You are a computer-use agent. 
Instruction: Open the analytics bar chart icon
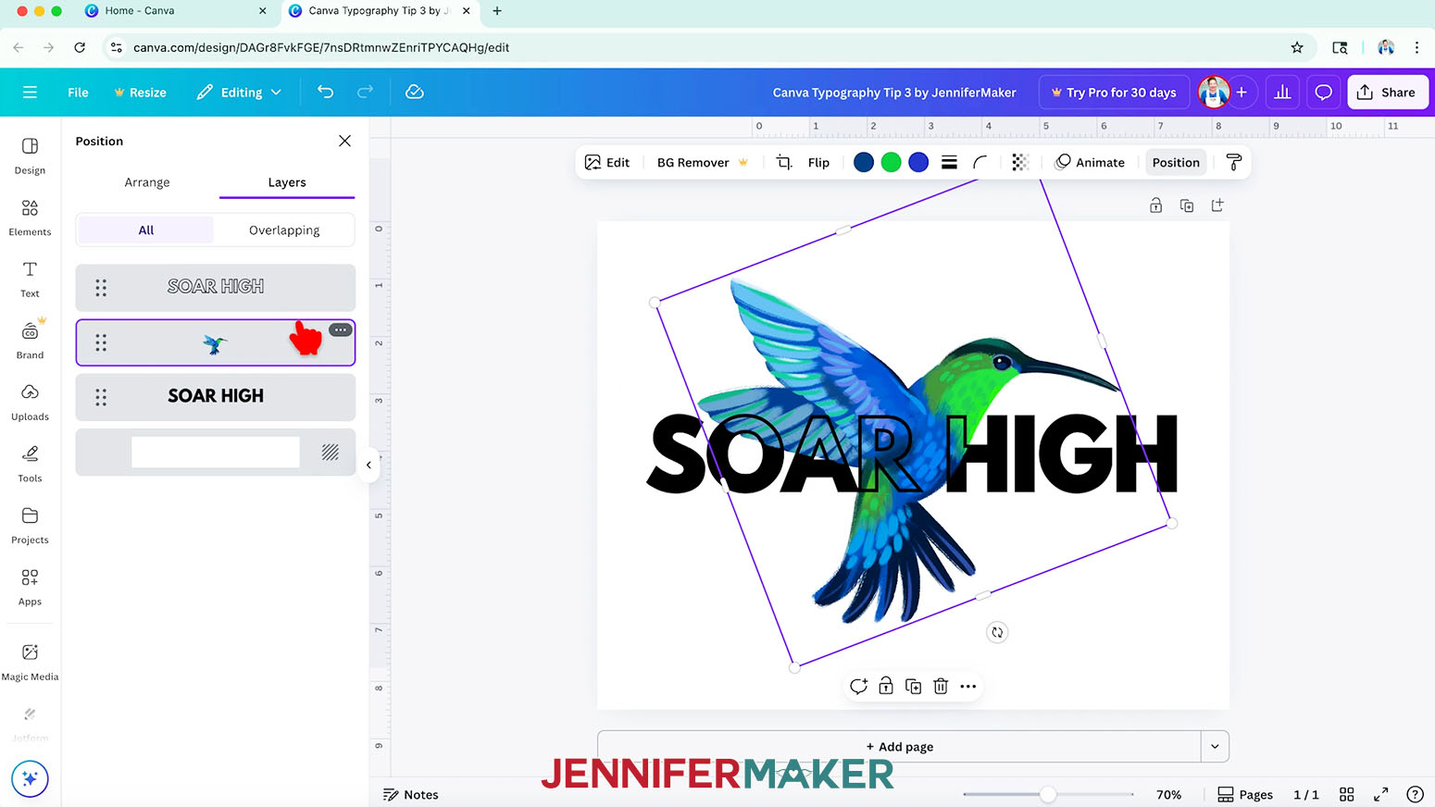(1282, 92)
